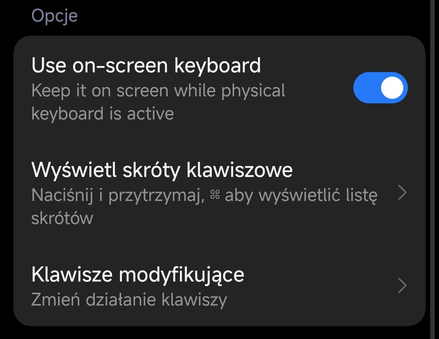
Task: Open Klawisze modyfikujące using its chevron arrow
Action: click(x=402, y=285)
